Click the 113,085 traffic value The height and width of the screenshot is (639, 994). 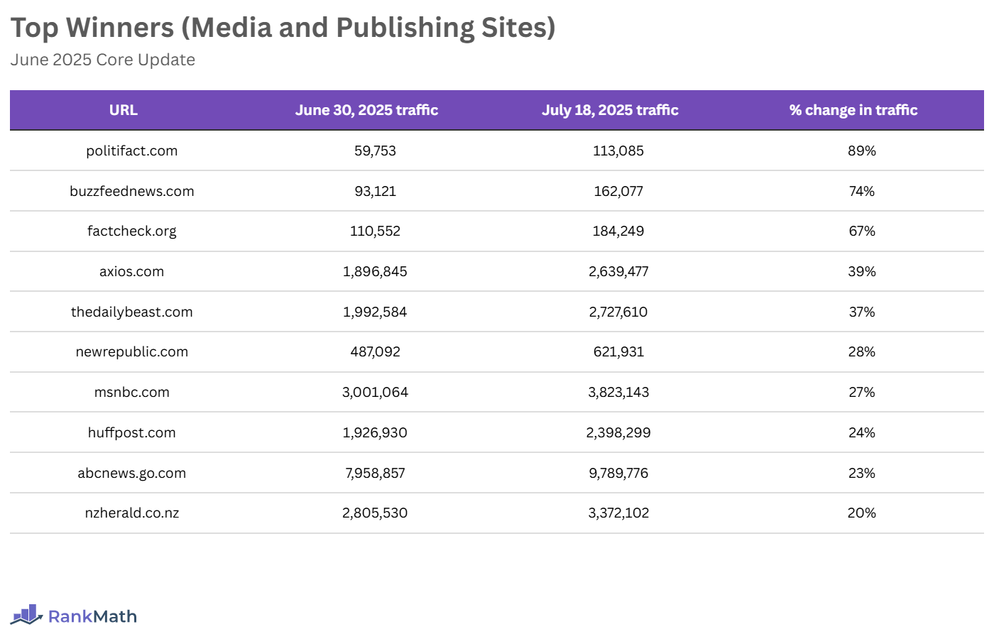pos(618,151)
